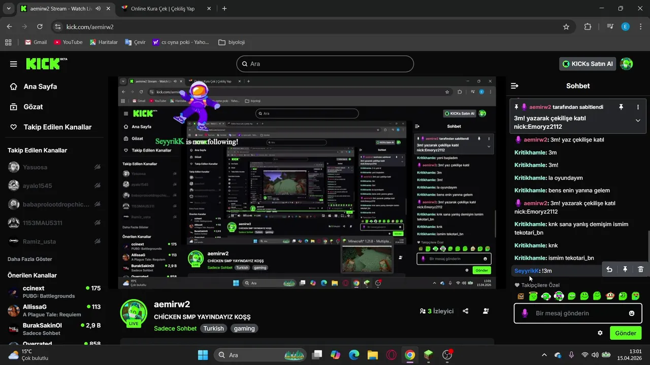
Task: Open Ramiz_usta followed channel
Action: click(x=54, y=242)
